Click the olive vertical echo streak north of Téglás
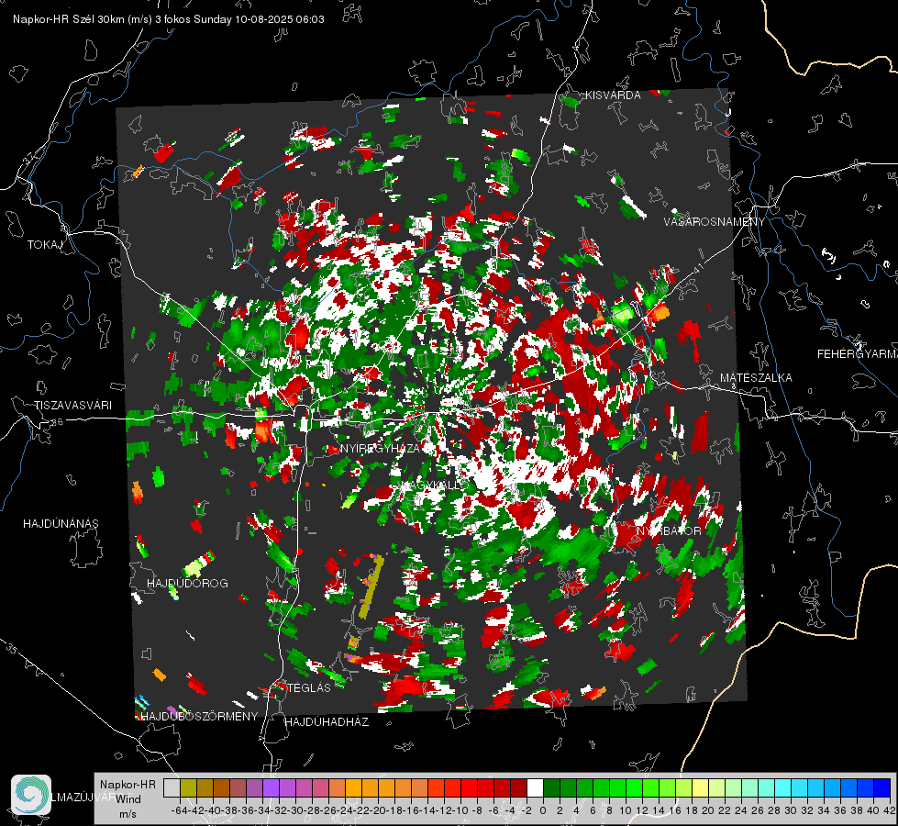This screenshot has width=898, height=826. 371,586
